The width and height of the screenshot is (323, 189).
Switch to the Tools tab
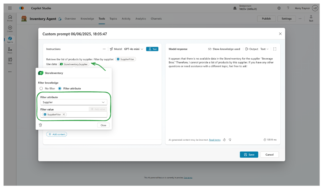(x=102, y=18)
